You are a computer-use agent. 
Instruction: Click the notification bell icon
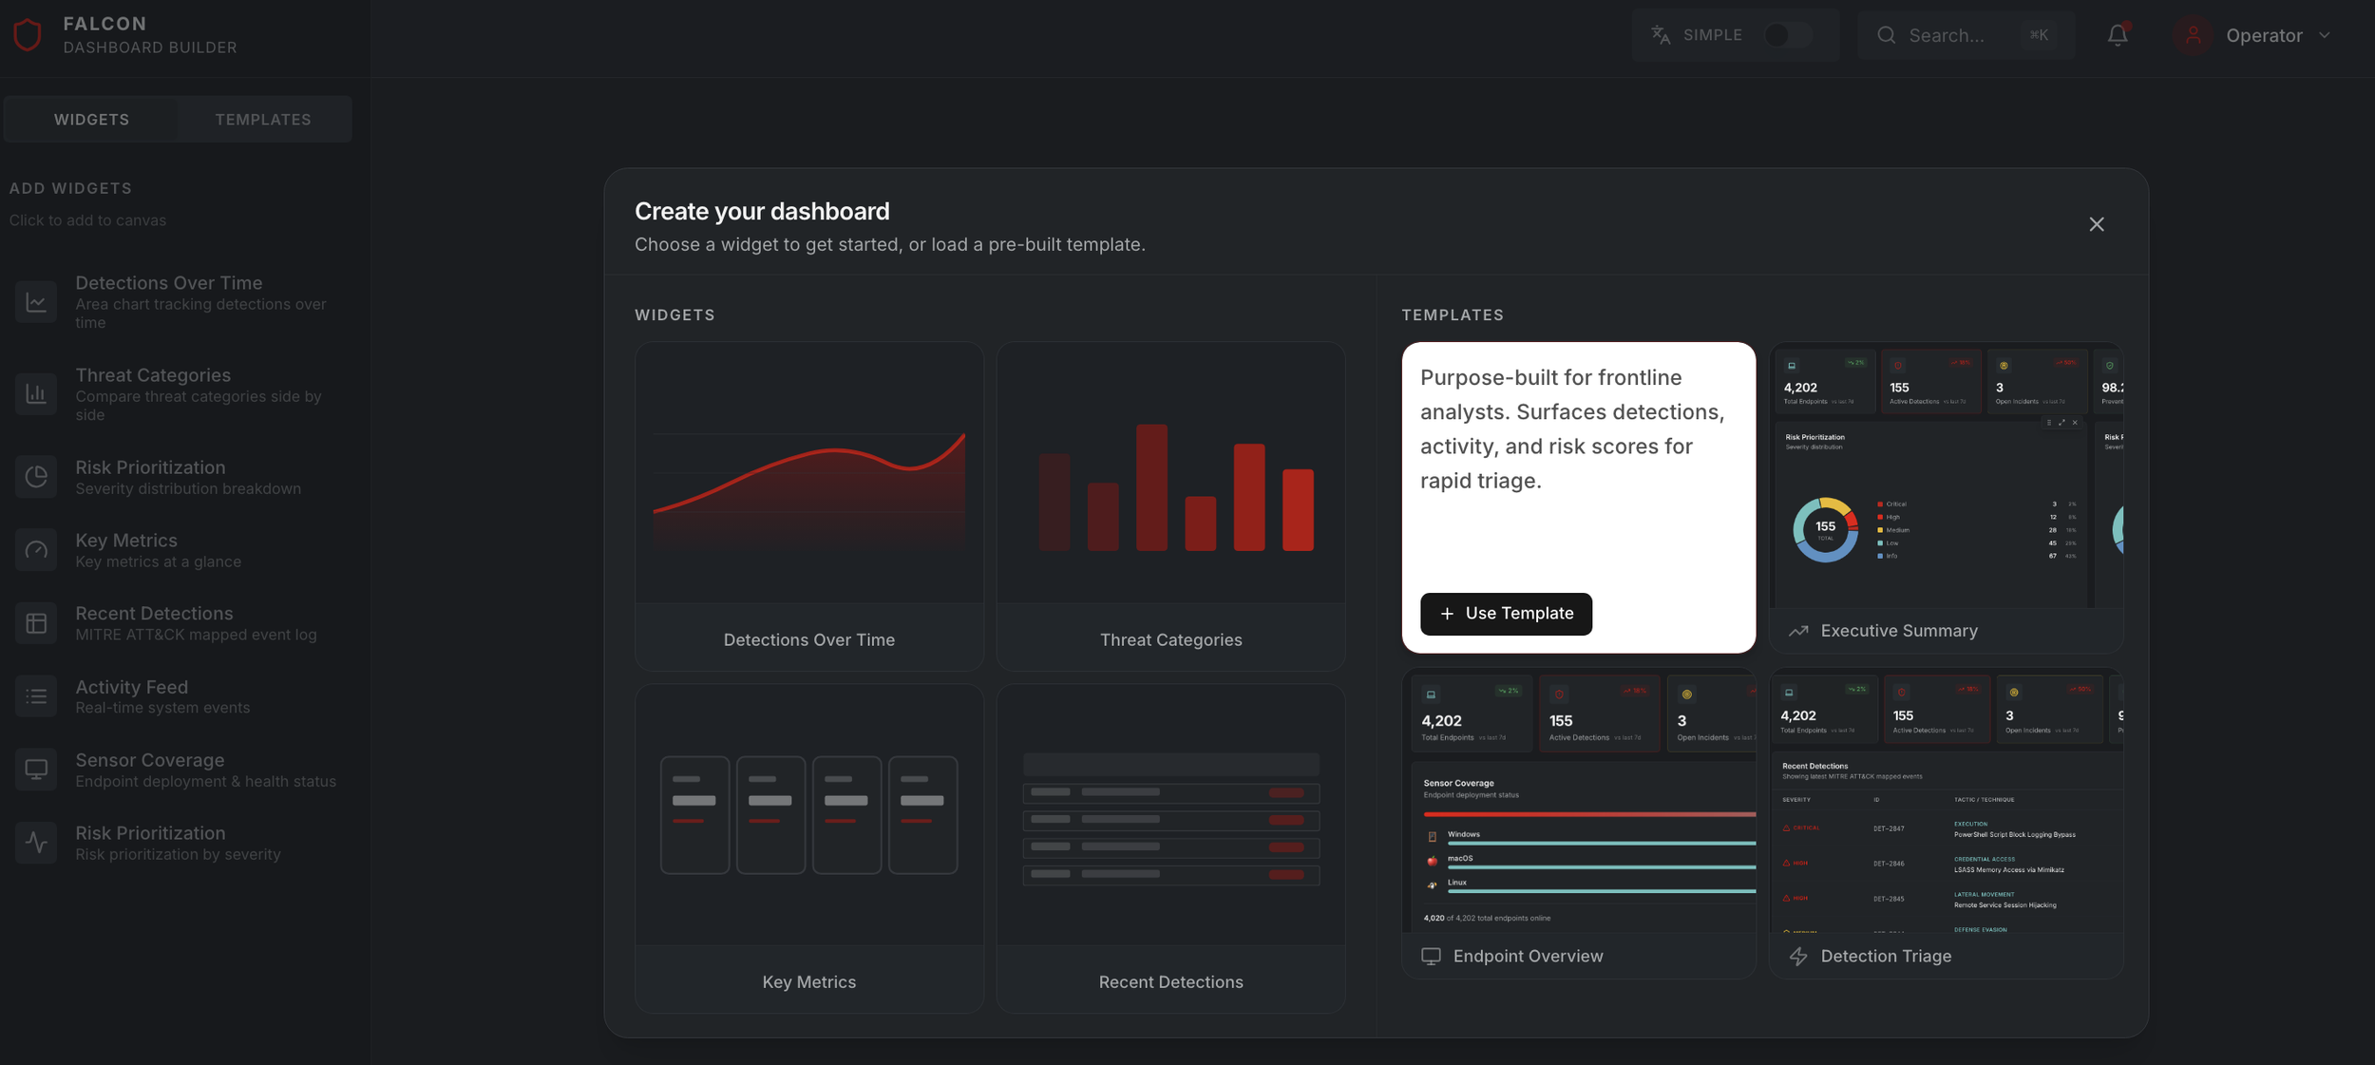click(x=2117, y=35)
